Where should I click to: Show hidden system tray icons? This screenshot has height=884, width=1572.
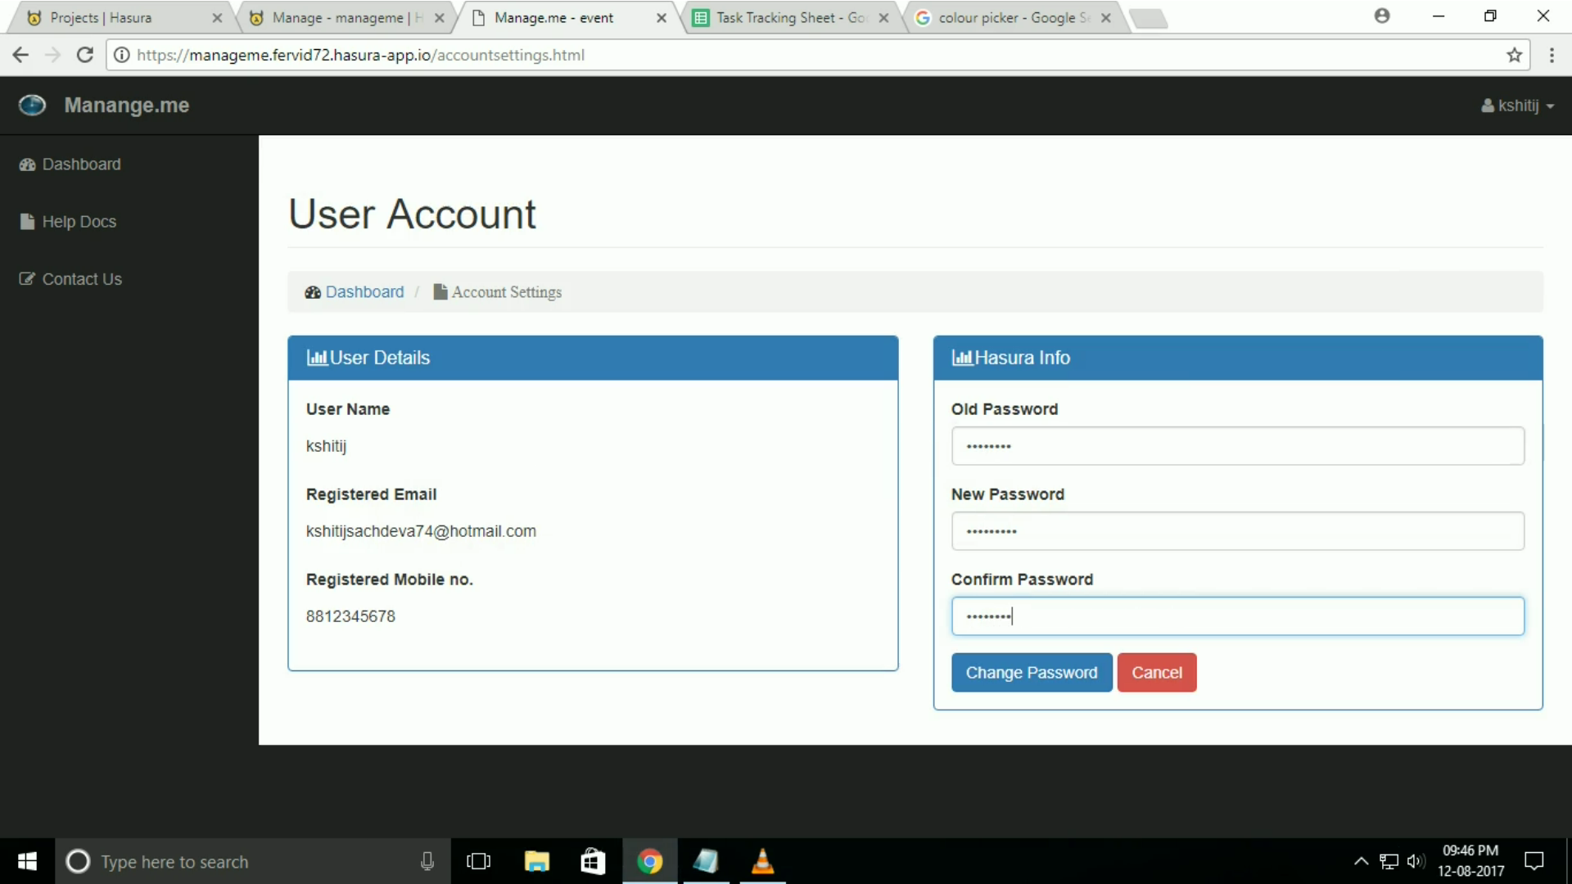(x=1361, y=861)
